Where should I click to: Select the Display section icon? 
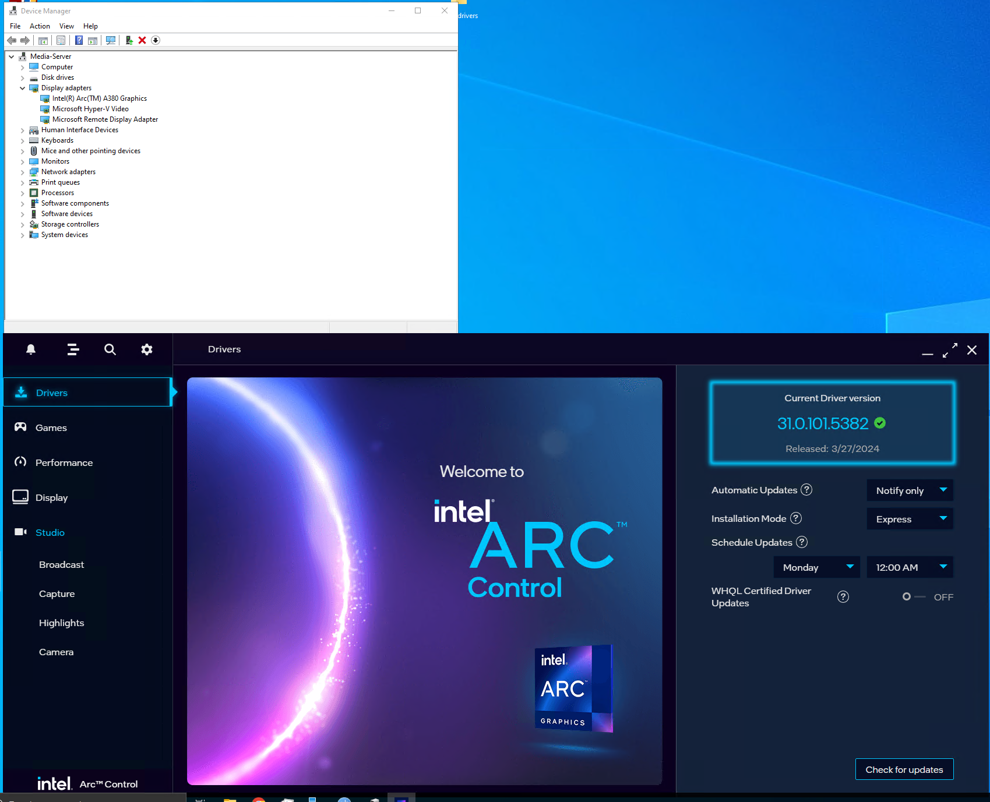[x=20, y=497]
